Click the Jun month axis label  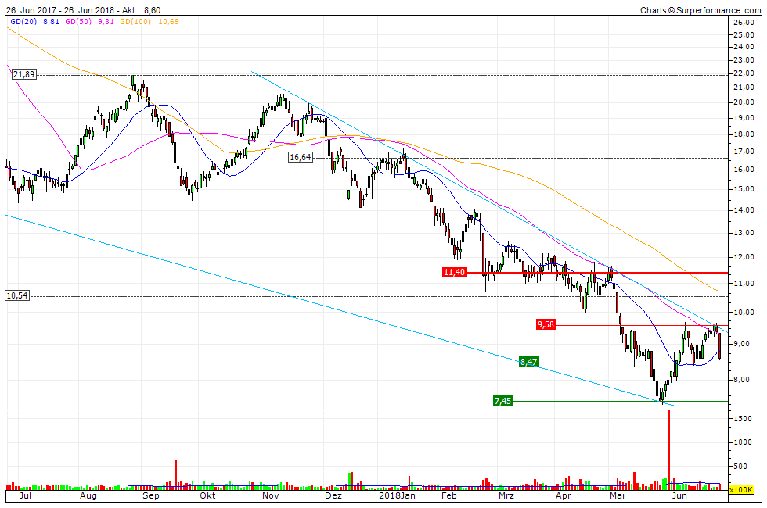tap(679, 495)
